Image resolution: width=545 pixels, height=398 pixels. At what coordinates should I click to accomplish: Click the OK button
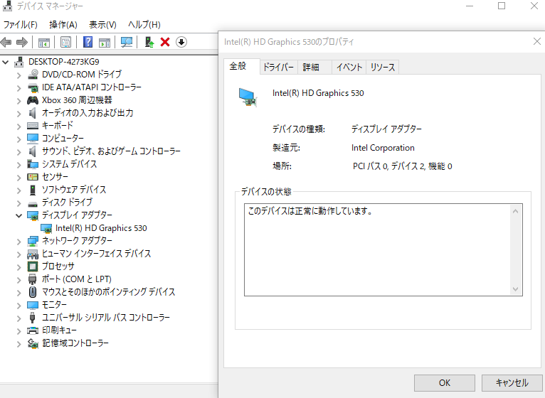click(445, 382)
